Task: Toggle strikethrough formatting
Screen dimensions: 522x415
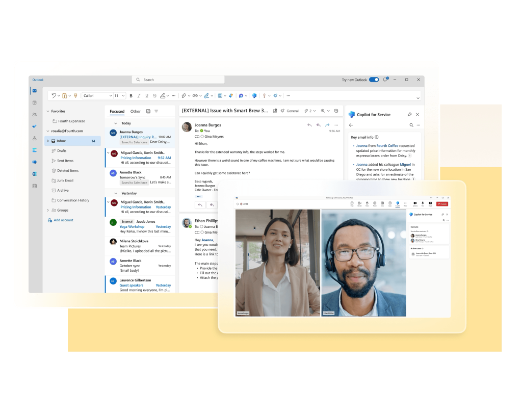Action: (155, 95)
